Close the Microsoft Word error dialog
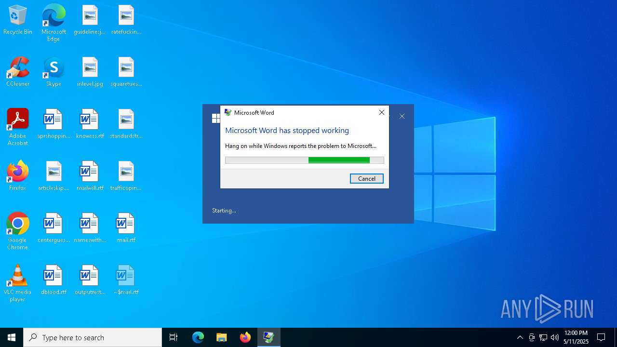This screenshot has width=617, height=347. point(382,112)
